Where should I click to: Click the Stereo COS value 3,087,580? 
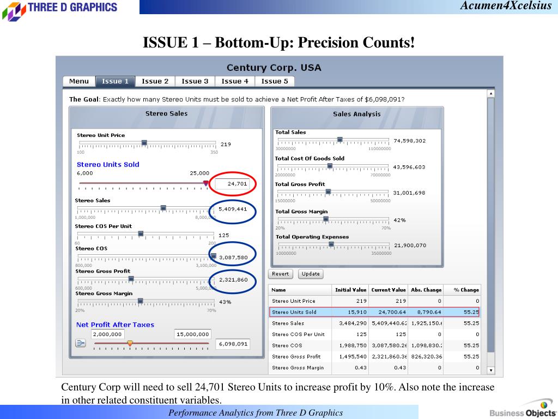pos(233,258)
